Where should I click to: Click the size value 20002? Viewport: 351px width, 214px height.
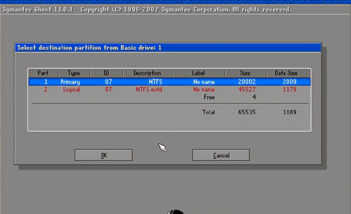[x=247, y=82]
